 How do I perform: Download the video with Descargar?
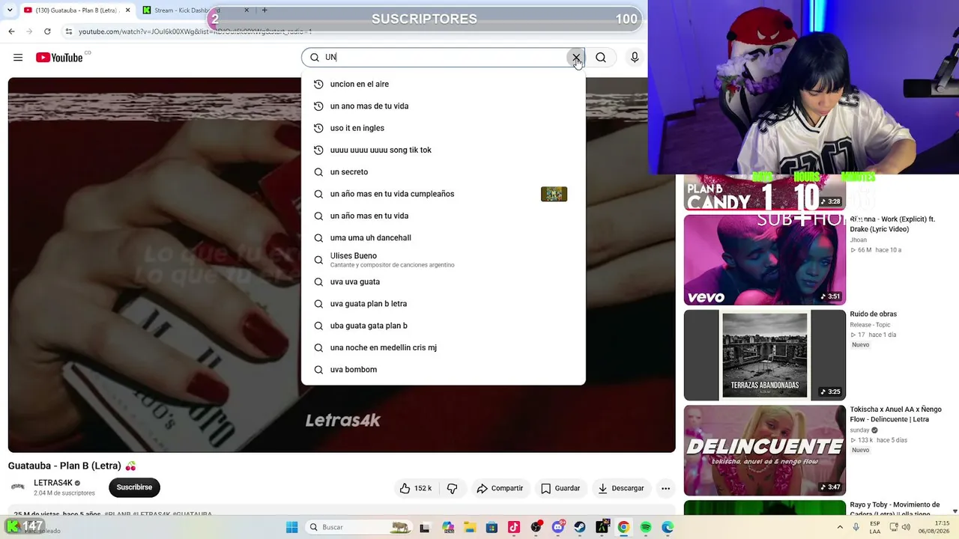[x=621, y=488]
